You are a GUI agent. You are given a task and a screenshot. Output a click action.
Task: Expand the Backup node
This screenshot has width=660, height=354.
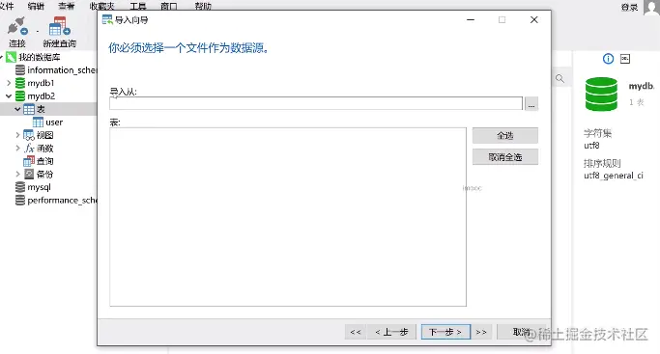tap(17, 175)
